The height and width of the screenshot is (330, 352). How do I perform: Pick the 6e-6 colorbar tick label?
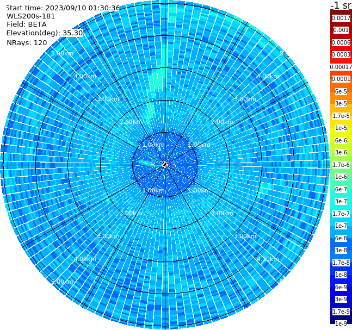tap(341, 140)
